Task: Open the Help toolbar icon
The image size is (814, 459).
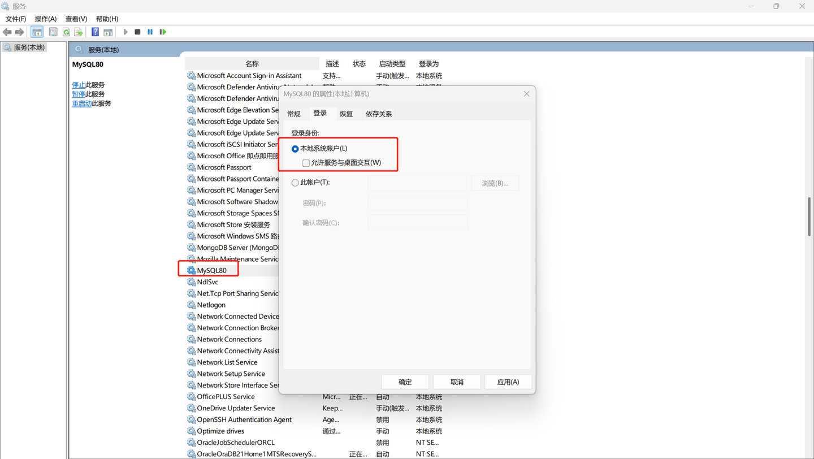Action: coord(95,32)
